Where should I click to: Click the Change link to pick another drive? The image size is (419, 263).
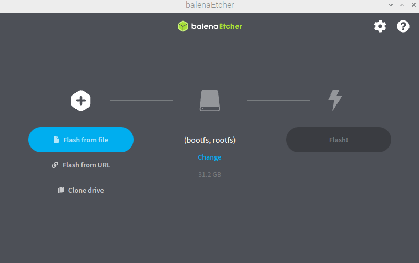210,157
